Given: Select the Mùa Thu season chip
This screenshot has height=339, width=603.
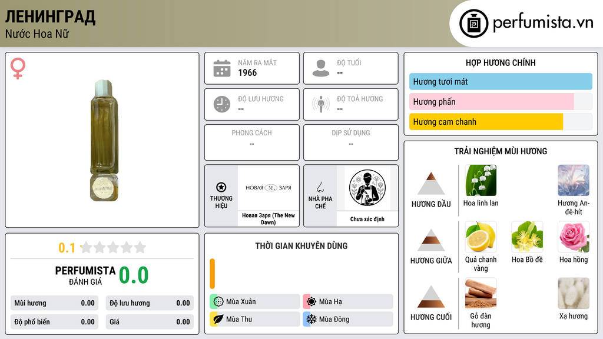Looking at the screenshot, I should coord(255,319).
